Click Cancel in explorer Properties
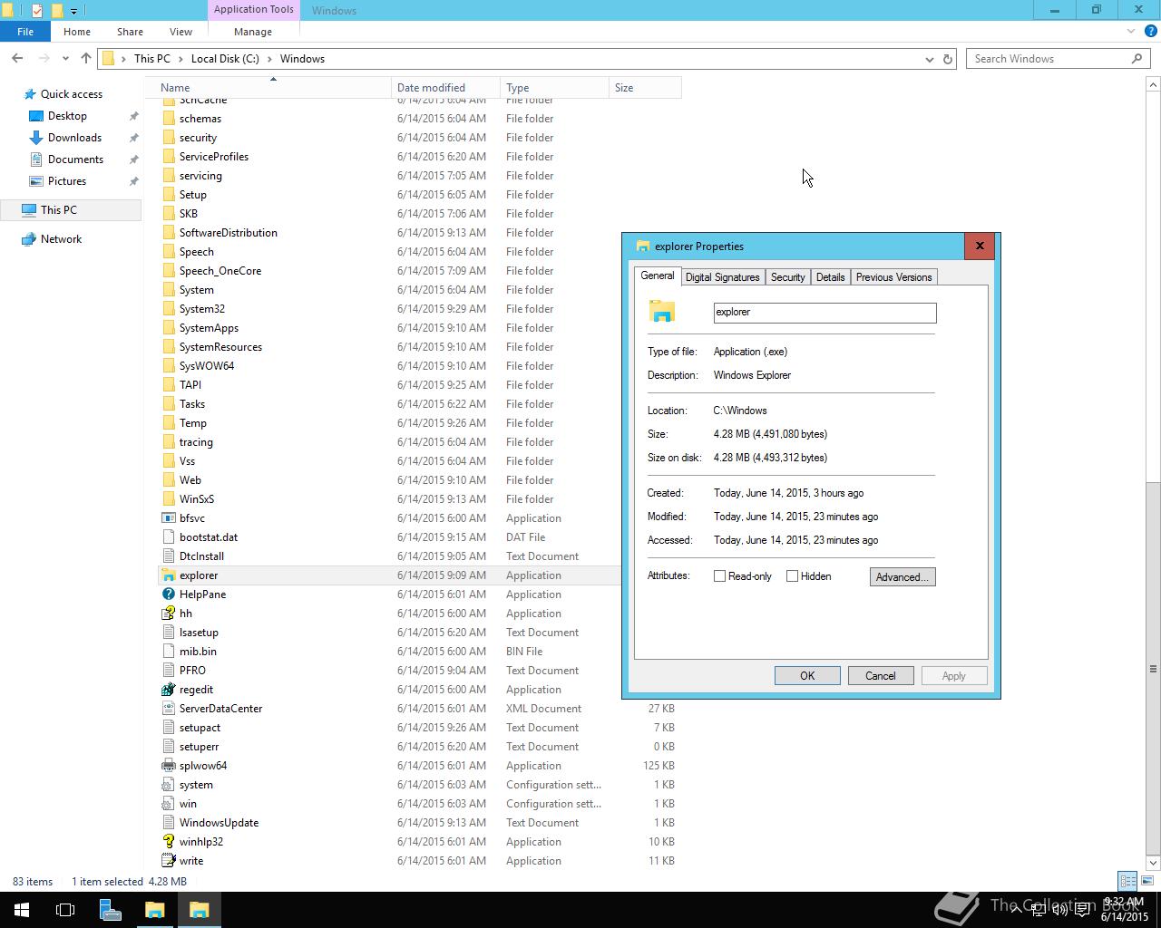This screenshot has height=928, width=1161. pos(880,676)
